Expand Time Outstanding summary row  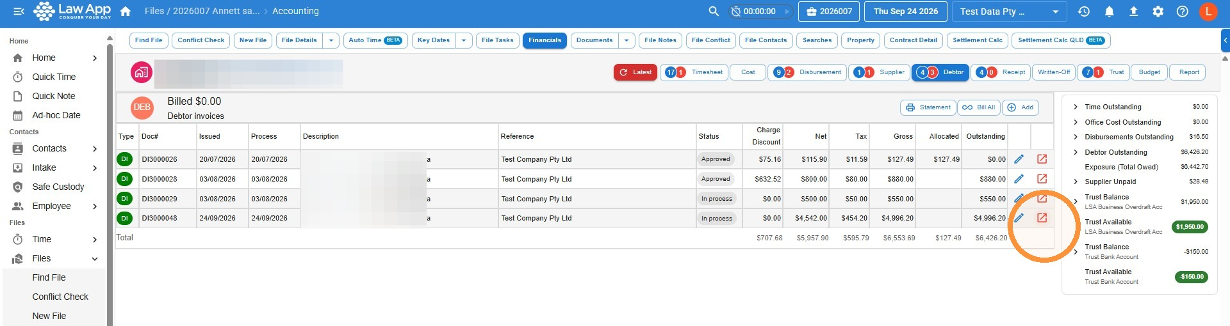coord(1076,107)
